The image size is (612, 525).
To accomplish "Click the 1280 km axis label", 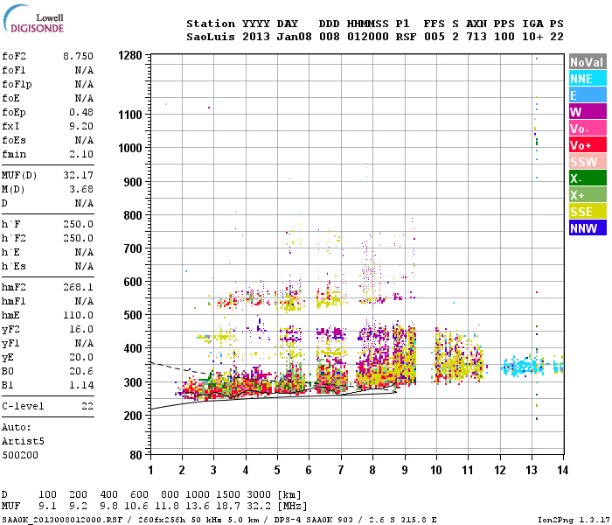I will (x=130, y=55).
